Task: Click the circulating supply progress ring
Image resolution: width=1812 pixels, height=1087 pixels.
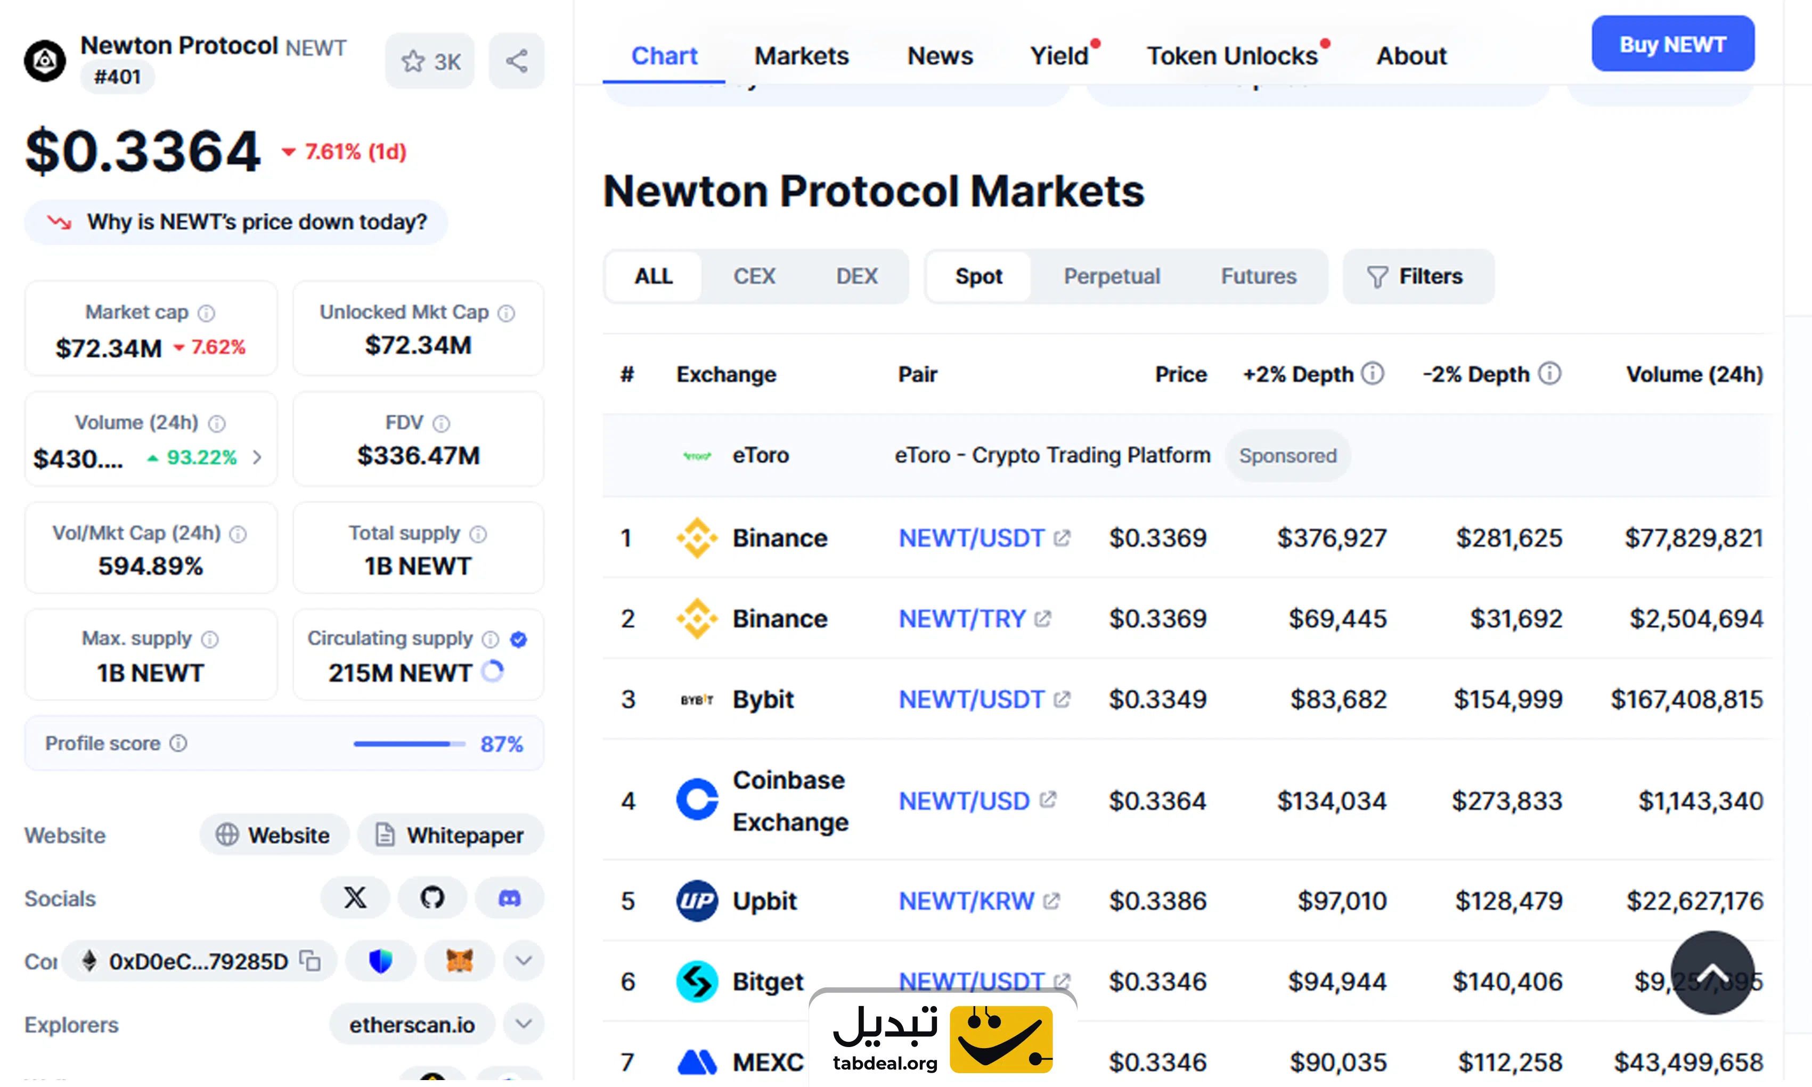Action: coord(493,671)
